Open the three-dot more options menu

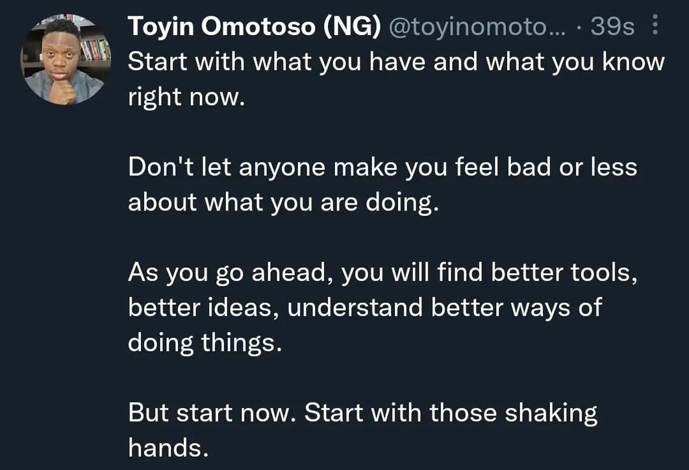pos(655,27)
